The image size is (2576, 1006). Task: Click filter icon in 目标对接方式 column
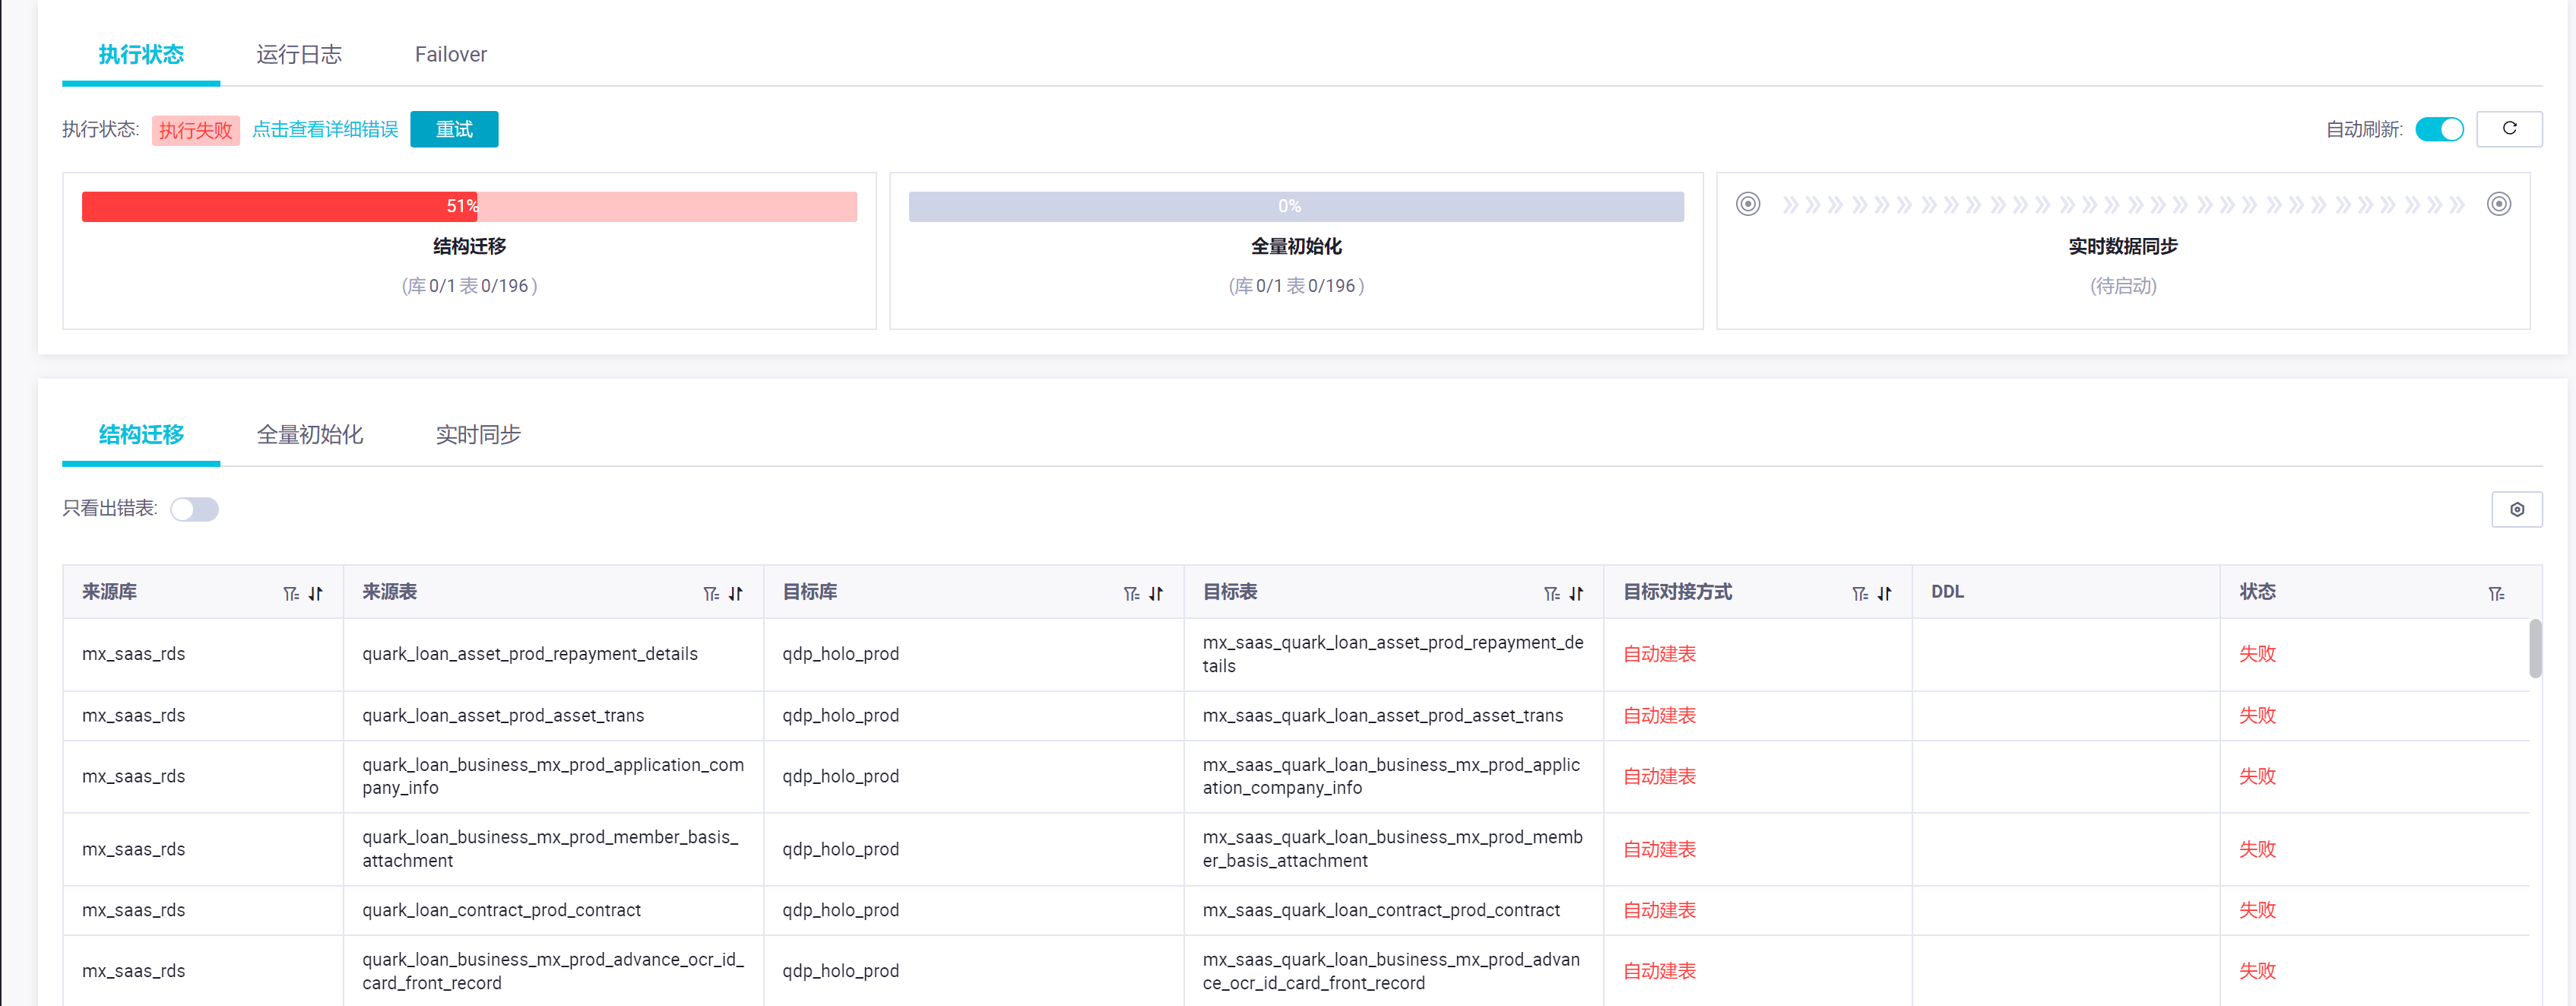[1859, 593]
